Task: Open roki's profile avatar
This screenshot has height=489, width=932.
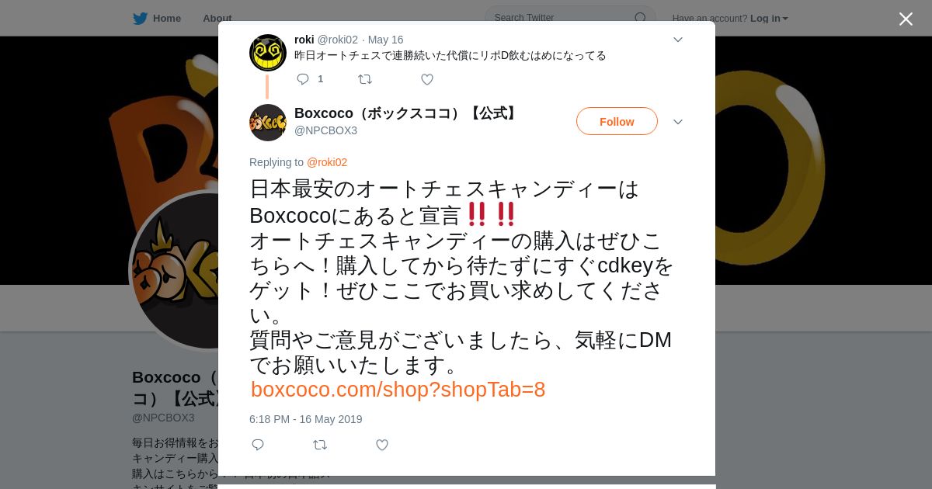Action: (268, 53)
